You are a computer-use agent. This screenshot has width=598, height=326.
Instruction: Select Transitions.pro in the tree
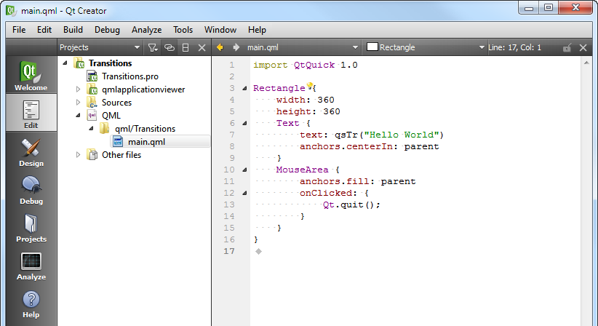pos(130,76)
